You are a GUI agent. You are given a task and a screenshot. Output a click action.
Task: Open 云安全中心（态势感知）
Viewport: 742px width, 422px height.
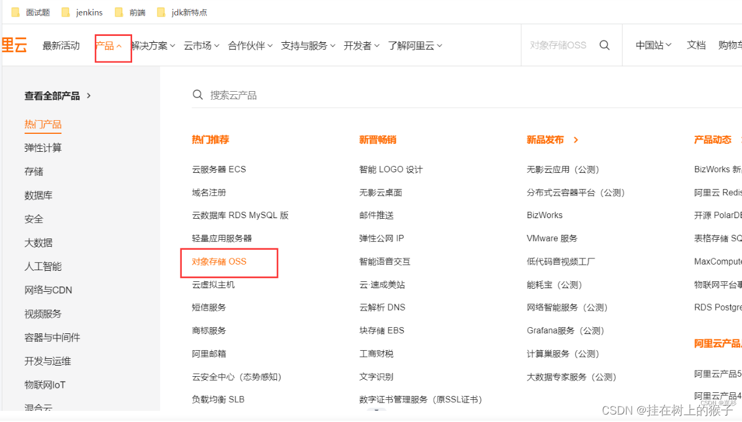click(x=236, y=377)
